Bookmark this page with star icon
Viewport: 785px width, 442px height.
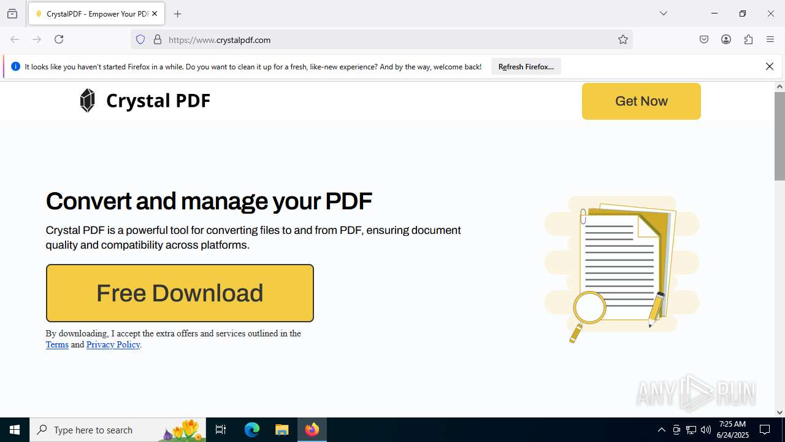tap(623, 40)
